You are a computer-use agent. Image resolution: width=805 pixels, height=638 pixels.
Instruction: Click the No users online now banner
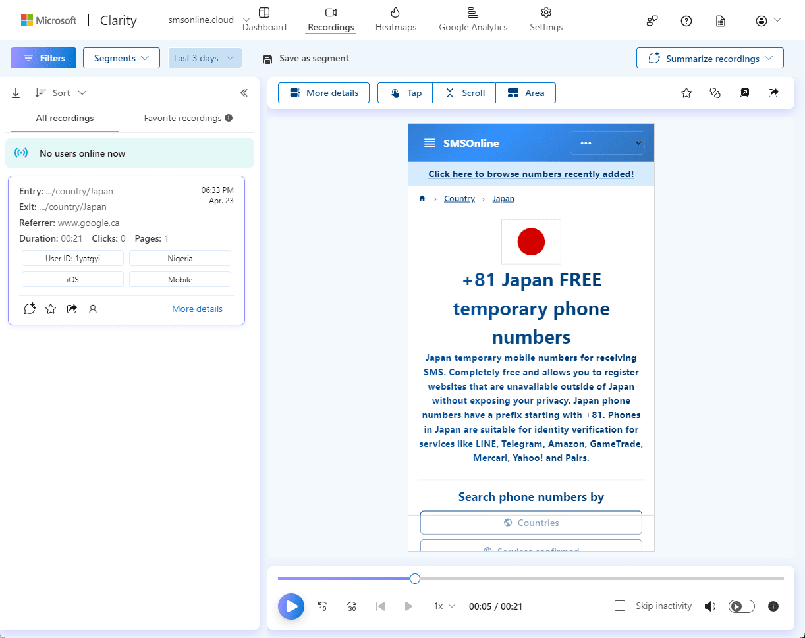point(130,153)
